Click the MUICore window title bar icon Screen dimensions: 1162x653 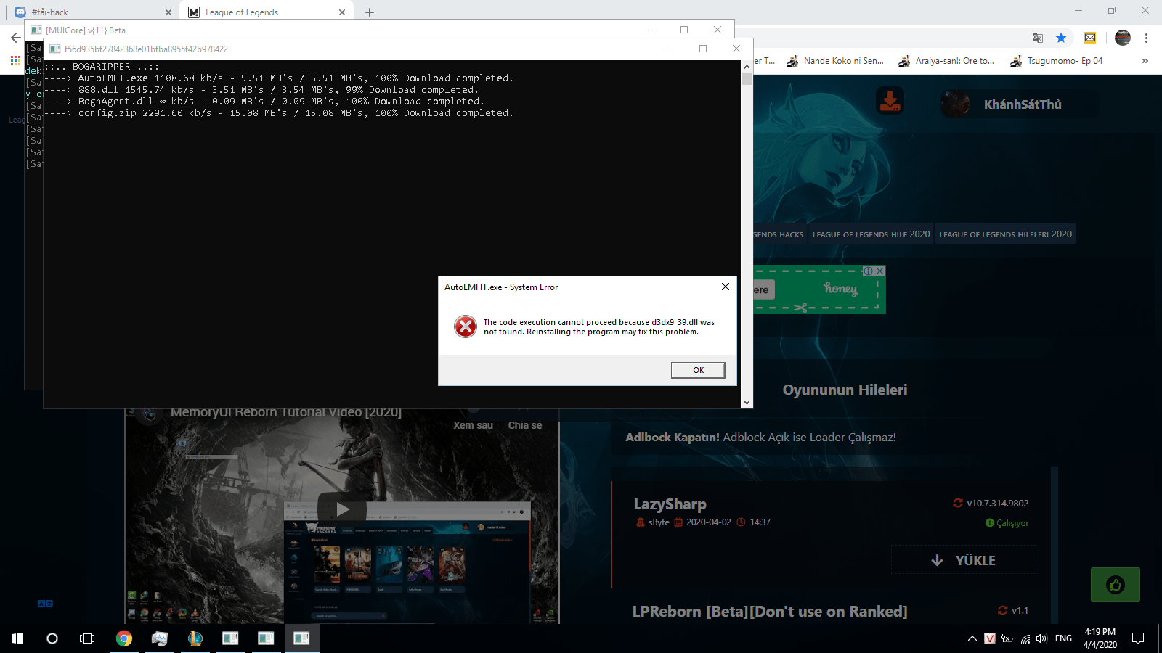pyautogui.click(x=36, y=30)
